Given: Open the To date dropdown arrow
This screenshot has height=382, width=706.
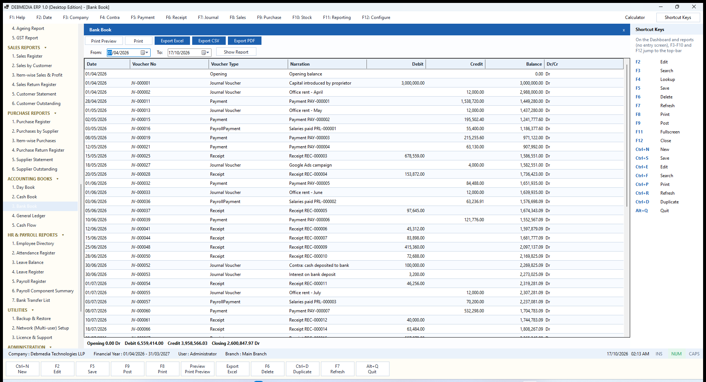Looking at the screenshot, I should point(208,52).
